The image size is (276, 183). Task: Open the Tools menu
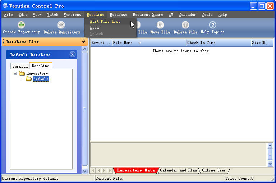(207, 14)
